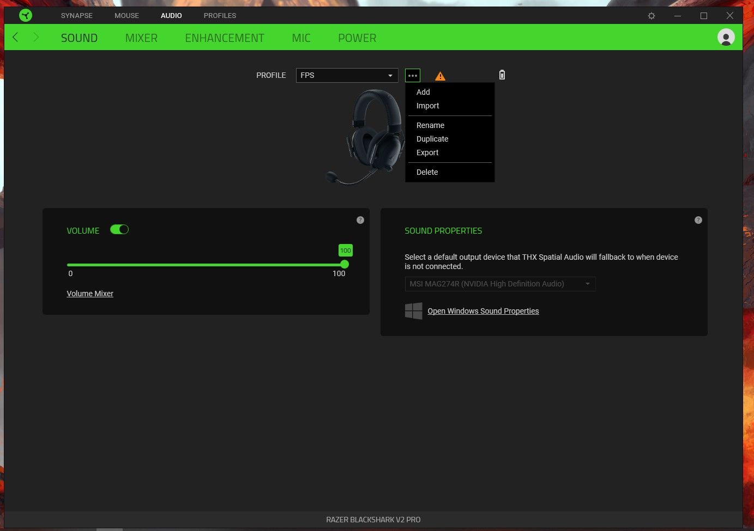Click the Windows logo icon
The width and height of the screenshot is (754, 531).
[x=414, y=311]
